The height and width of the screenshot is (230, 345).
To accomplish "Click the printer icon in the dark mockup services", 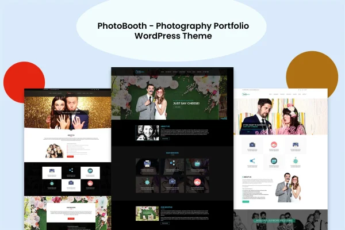I will tap(147, 163).
